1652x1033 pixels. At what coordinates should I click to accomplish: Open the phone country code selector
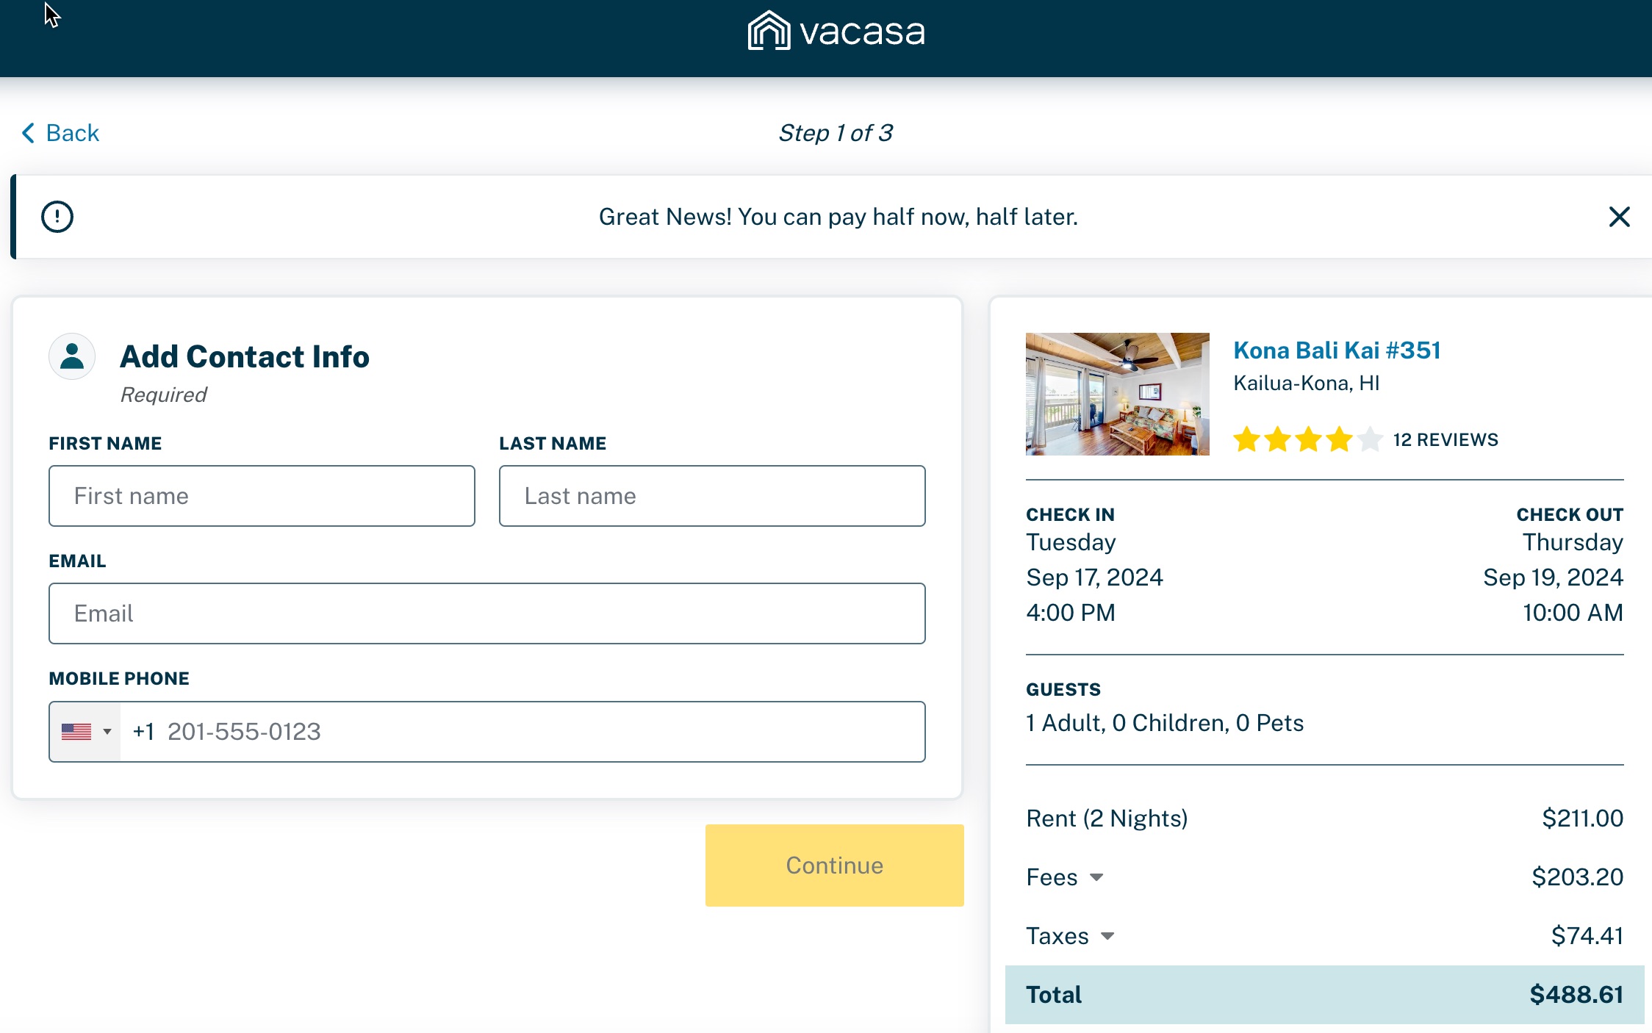[107, 731]
